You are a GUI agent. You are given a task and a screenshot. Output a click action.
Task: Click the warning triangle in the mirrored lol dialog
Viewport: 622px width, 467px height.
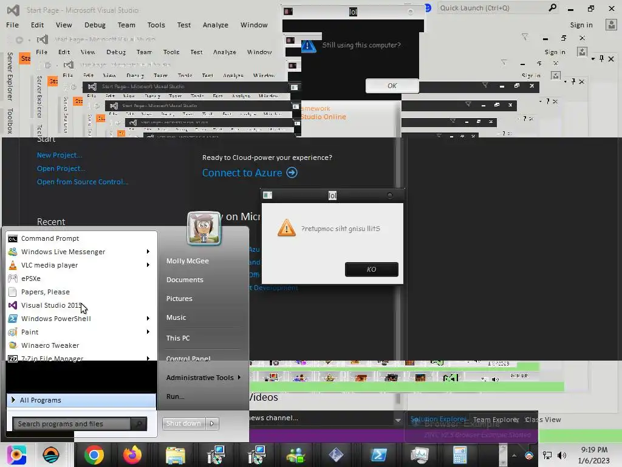tap(287, 229)
